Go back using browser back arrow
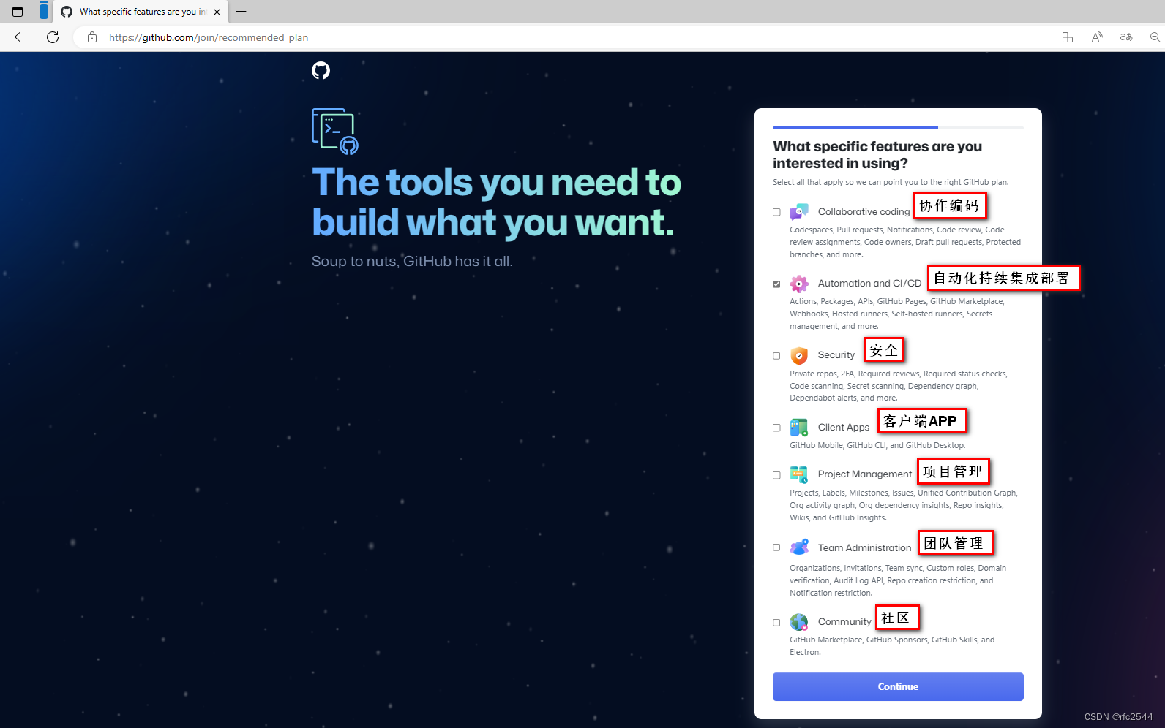 tap(20, 37)
